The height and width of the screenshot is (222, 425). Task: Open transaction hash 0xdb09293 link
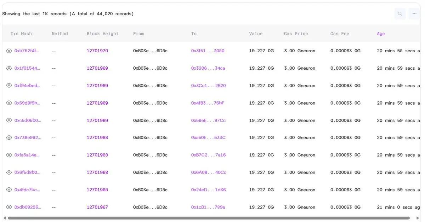pos(28,207)
